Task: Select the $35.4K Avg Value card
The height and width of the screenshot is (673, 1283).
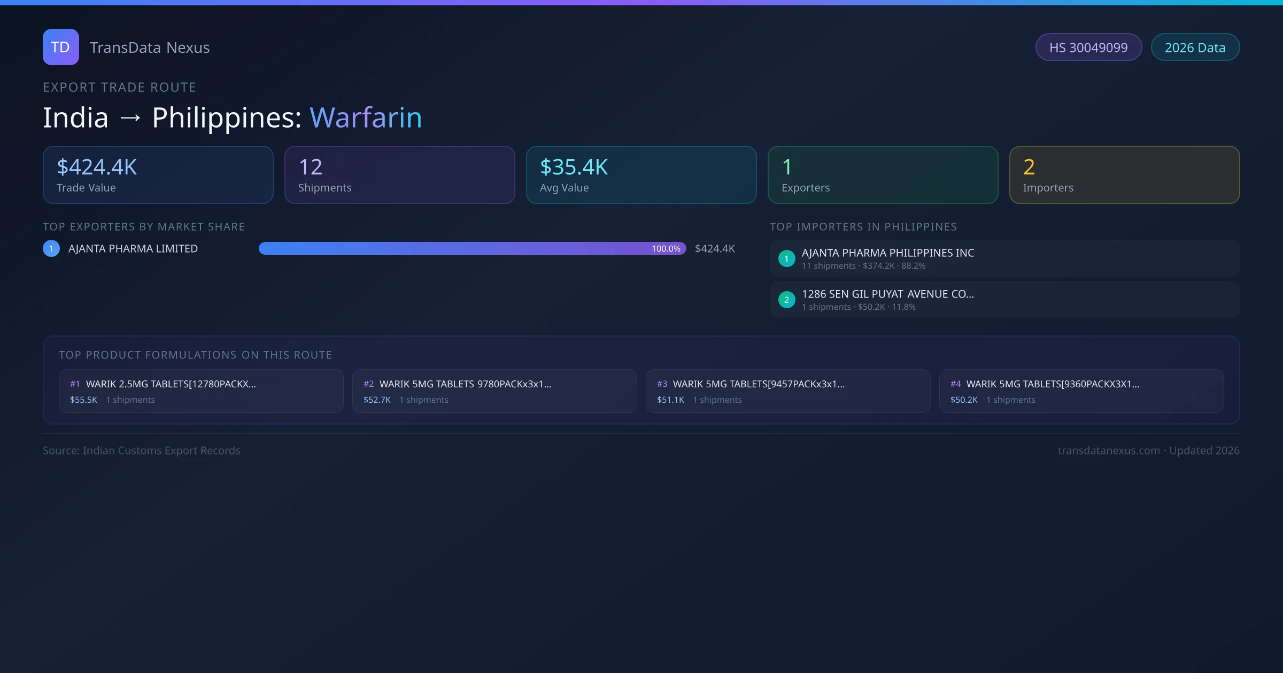Action: pyautogui.click(x=641, y=175)
